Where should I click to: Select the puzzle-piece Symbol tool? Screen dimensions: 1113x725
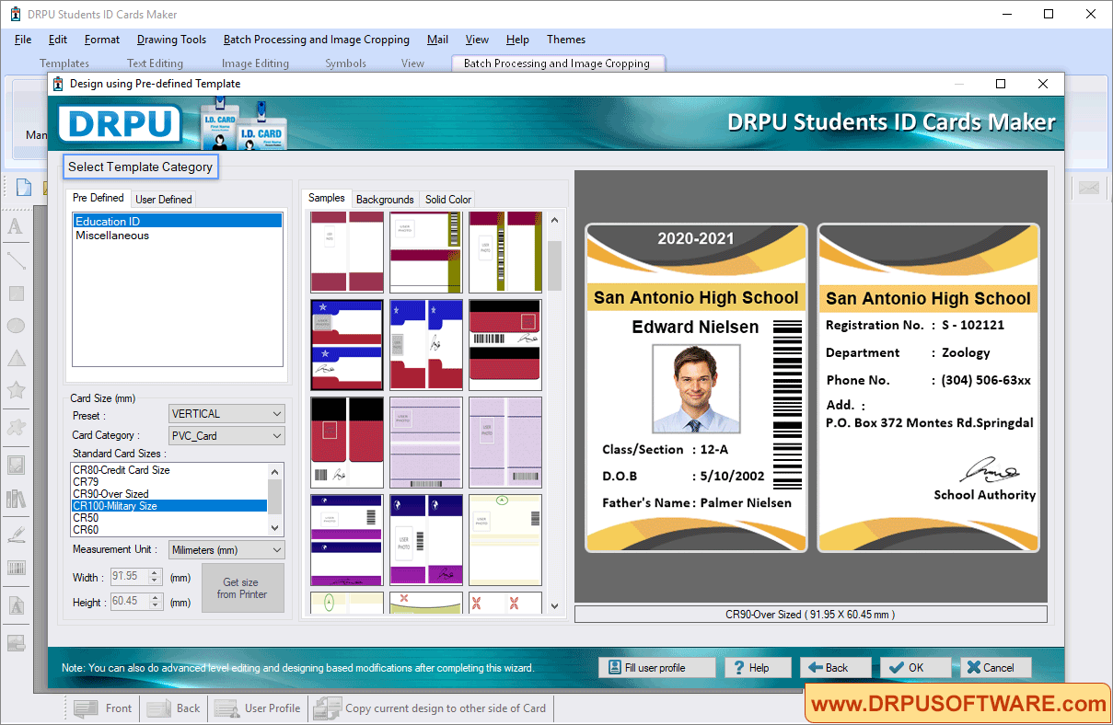pyautogui.click(x=16, y=427)
